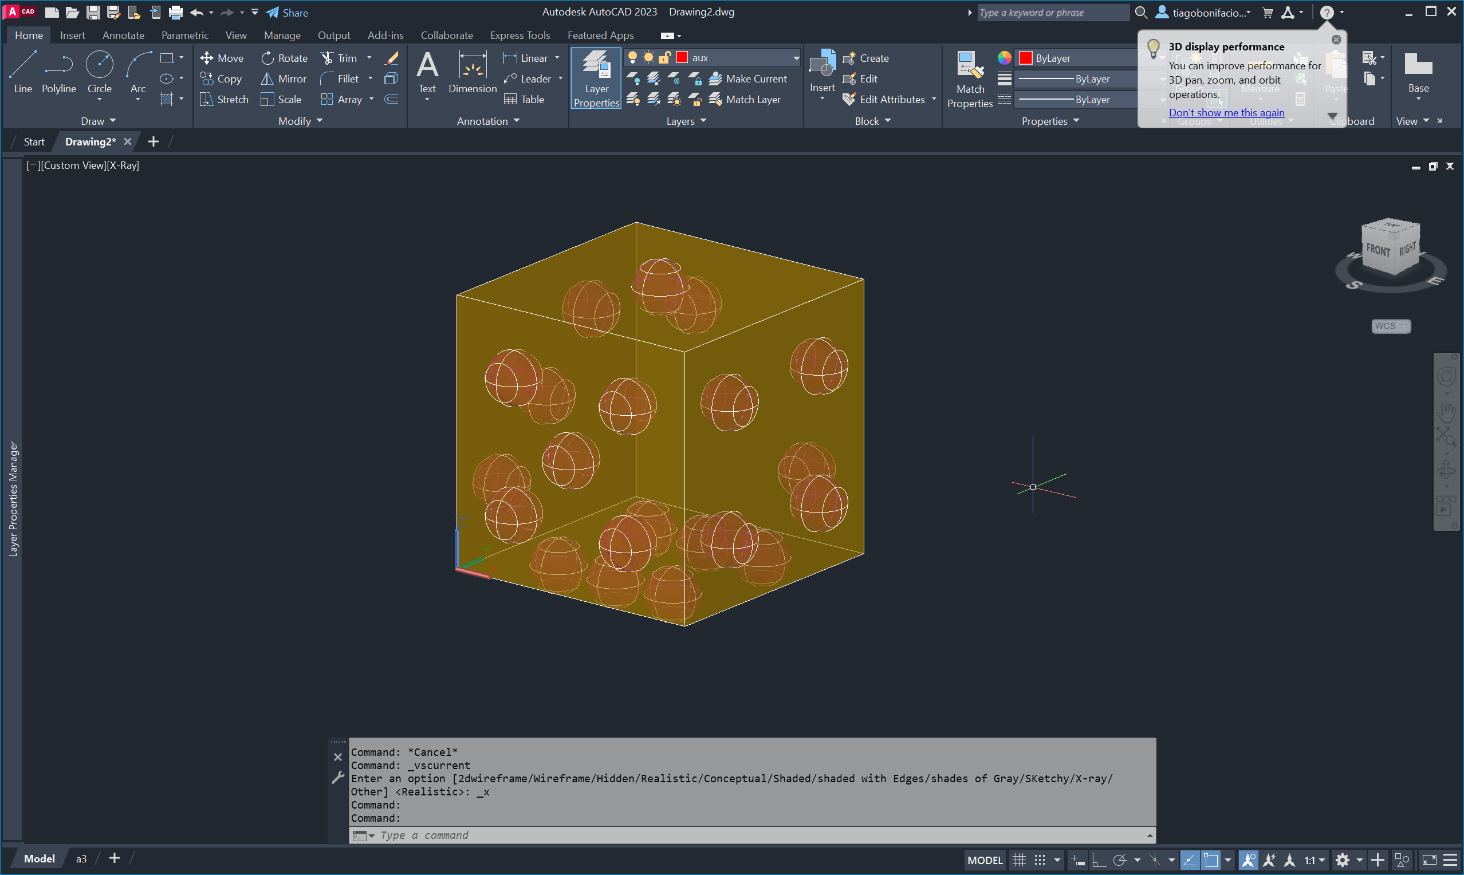Toggle grid display in status bar

point(1019,860)
